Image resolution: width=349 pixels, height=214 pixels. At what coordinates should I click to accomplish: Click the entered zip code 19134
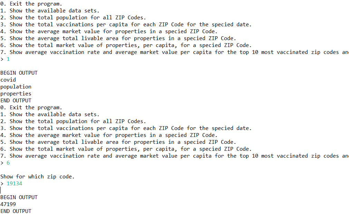click(14, 184)
